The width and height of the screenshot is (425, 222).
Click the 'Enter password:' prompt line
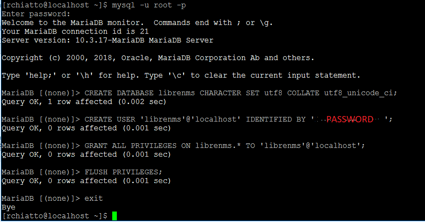point(36,14)
